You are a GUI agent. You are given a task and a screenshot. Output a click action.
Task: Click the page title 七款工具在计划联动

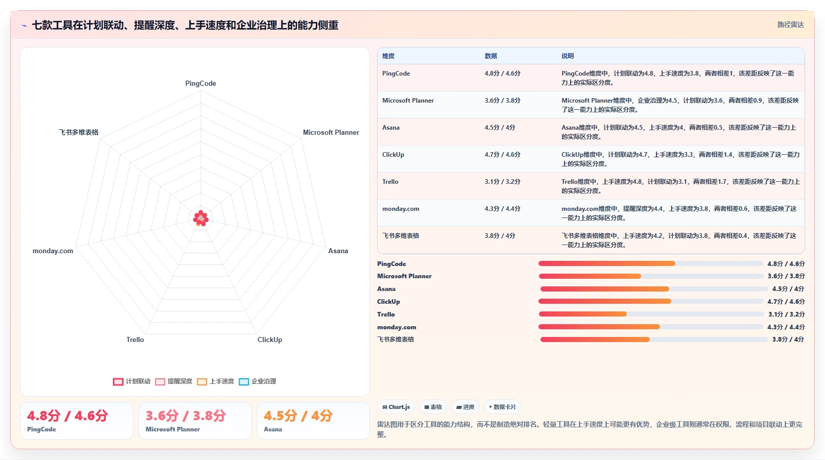(x=185, y=25)
